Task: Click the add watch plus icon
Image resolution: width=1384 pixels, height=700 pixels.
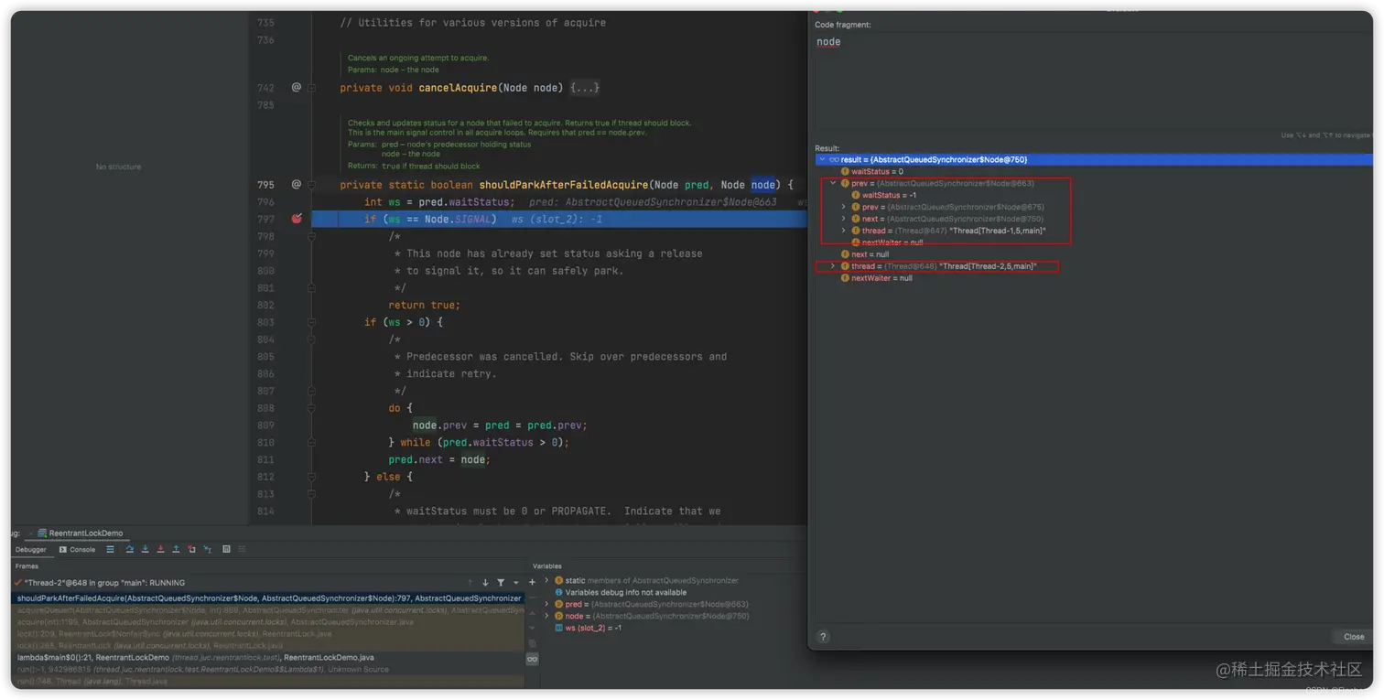Action: [x=532, y=582]
